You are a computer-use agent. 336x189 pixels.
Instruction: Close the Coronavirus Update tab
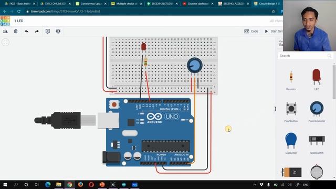click(x=105, y=4)
